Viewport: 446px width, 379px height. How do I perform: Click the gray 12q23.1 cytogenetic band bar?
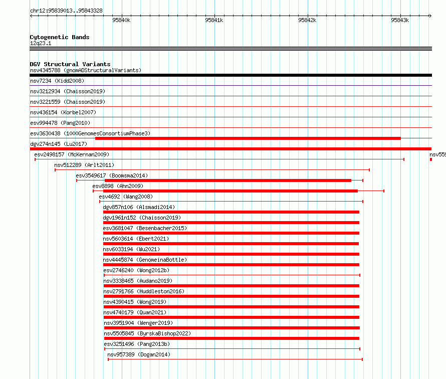click(x=231, y=49)
